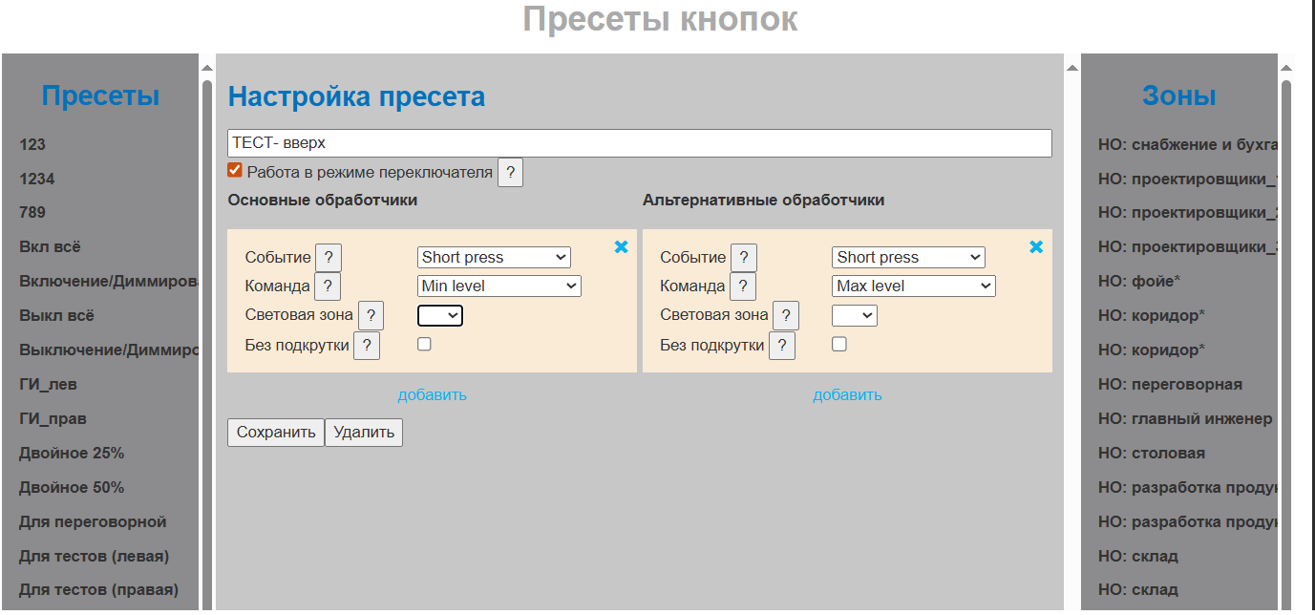This screenshot has width=1315, height=615.
Task: Select preset 789
Action: pos(32,213)
